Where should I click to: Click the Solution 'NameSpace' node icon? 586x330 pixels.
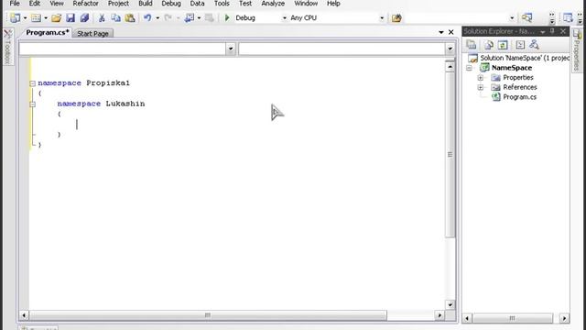pos(472,58)
